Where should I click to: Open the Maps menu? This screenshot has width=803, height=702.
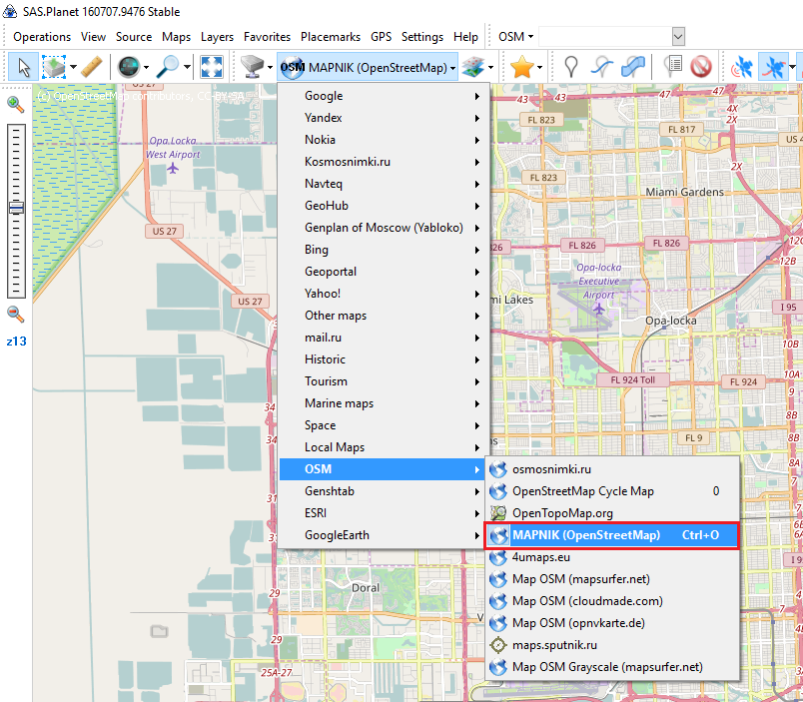point(176,37)
